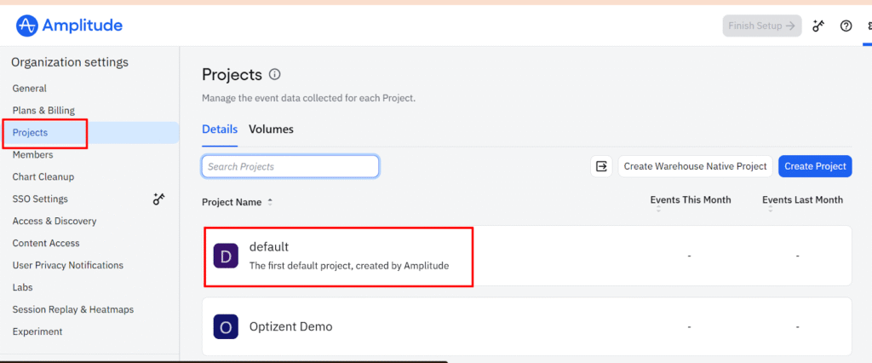The width and height of the screenshot is (872, 363).
Task: Open Session Replay & Heatmaps settings
Action: pyautogui.click(x=73, y=309)
